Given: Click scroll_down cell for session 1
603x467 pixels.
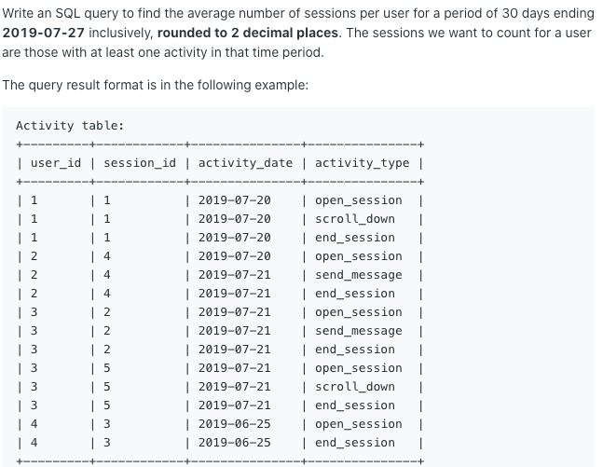Looking at the screenshot, I should pyautogui.click(x=355, y=219).
